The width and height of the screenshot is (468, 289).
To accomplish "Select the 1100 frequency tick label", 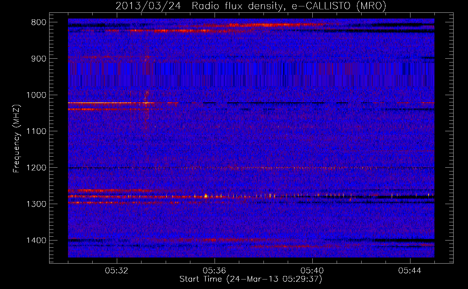I will (36, 131).
